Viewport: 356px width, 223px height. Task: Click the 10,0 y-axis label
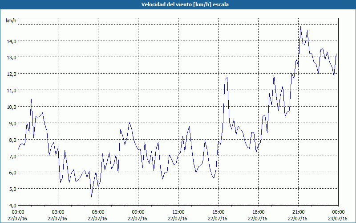[x=12, y=107]
